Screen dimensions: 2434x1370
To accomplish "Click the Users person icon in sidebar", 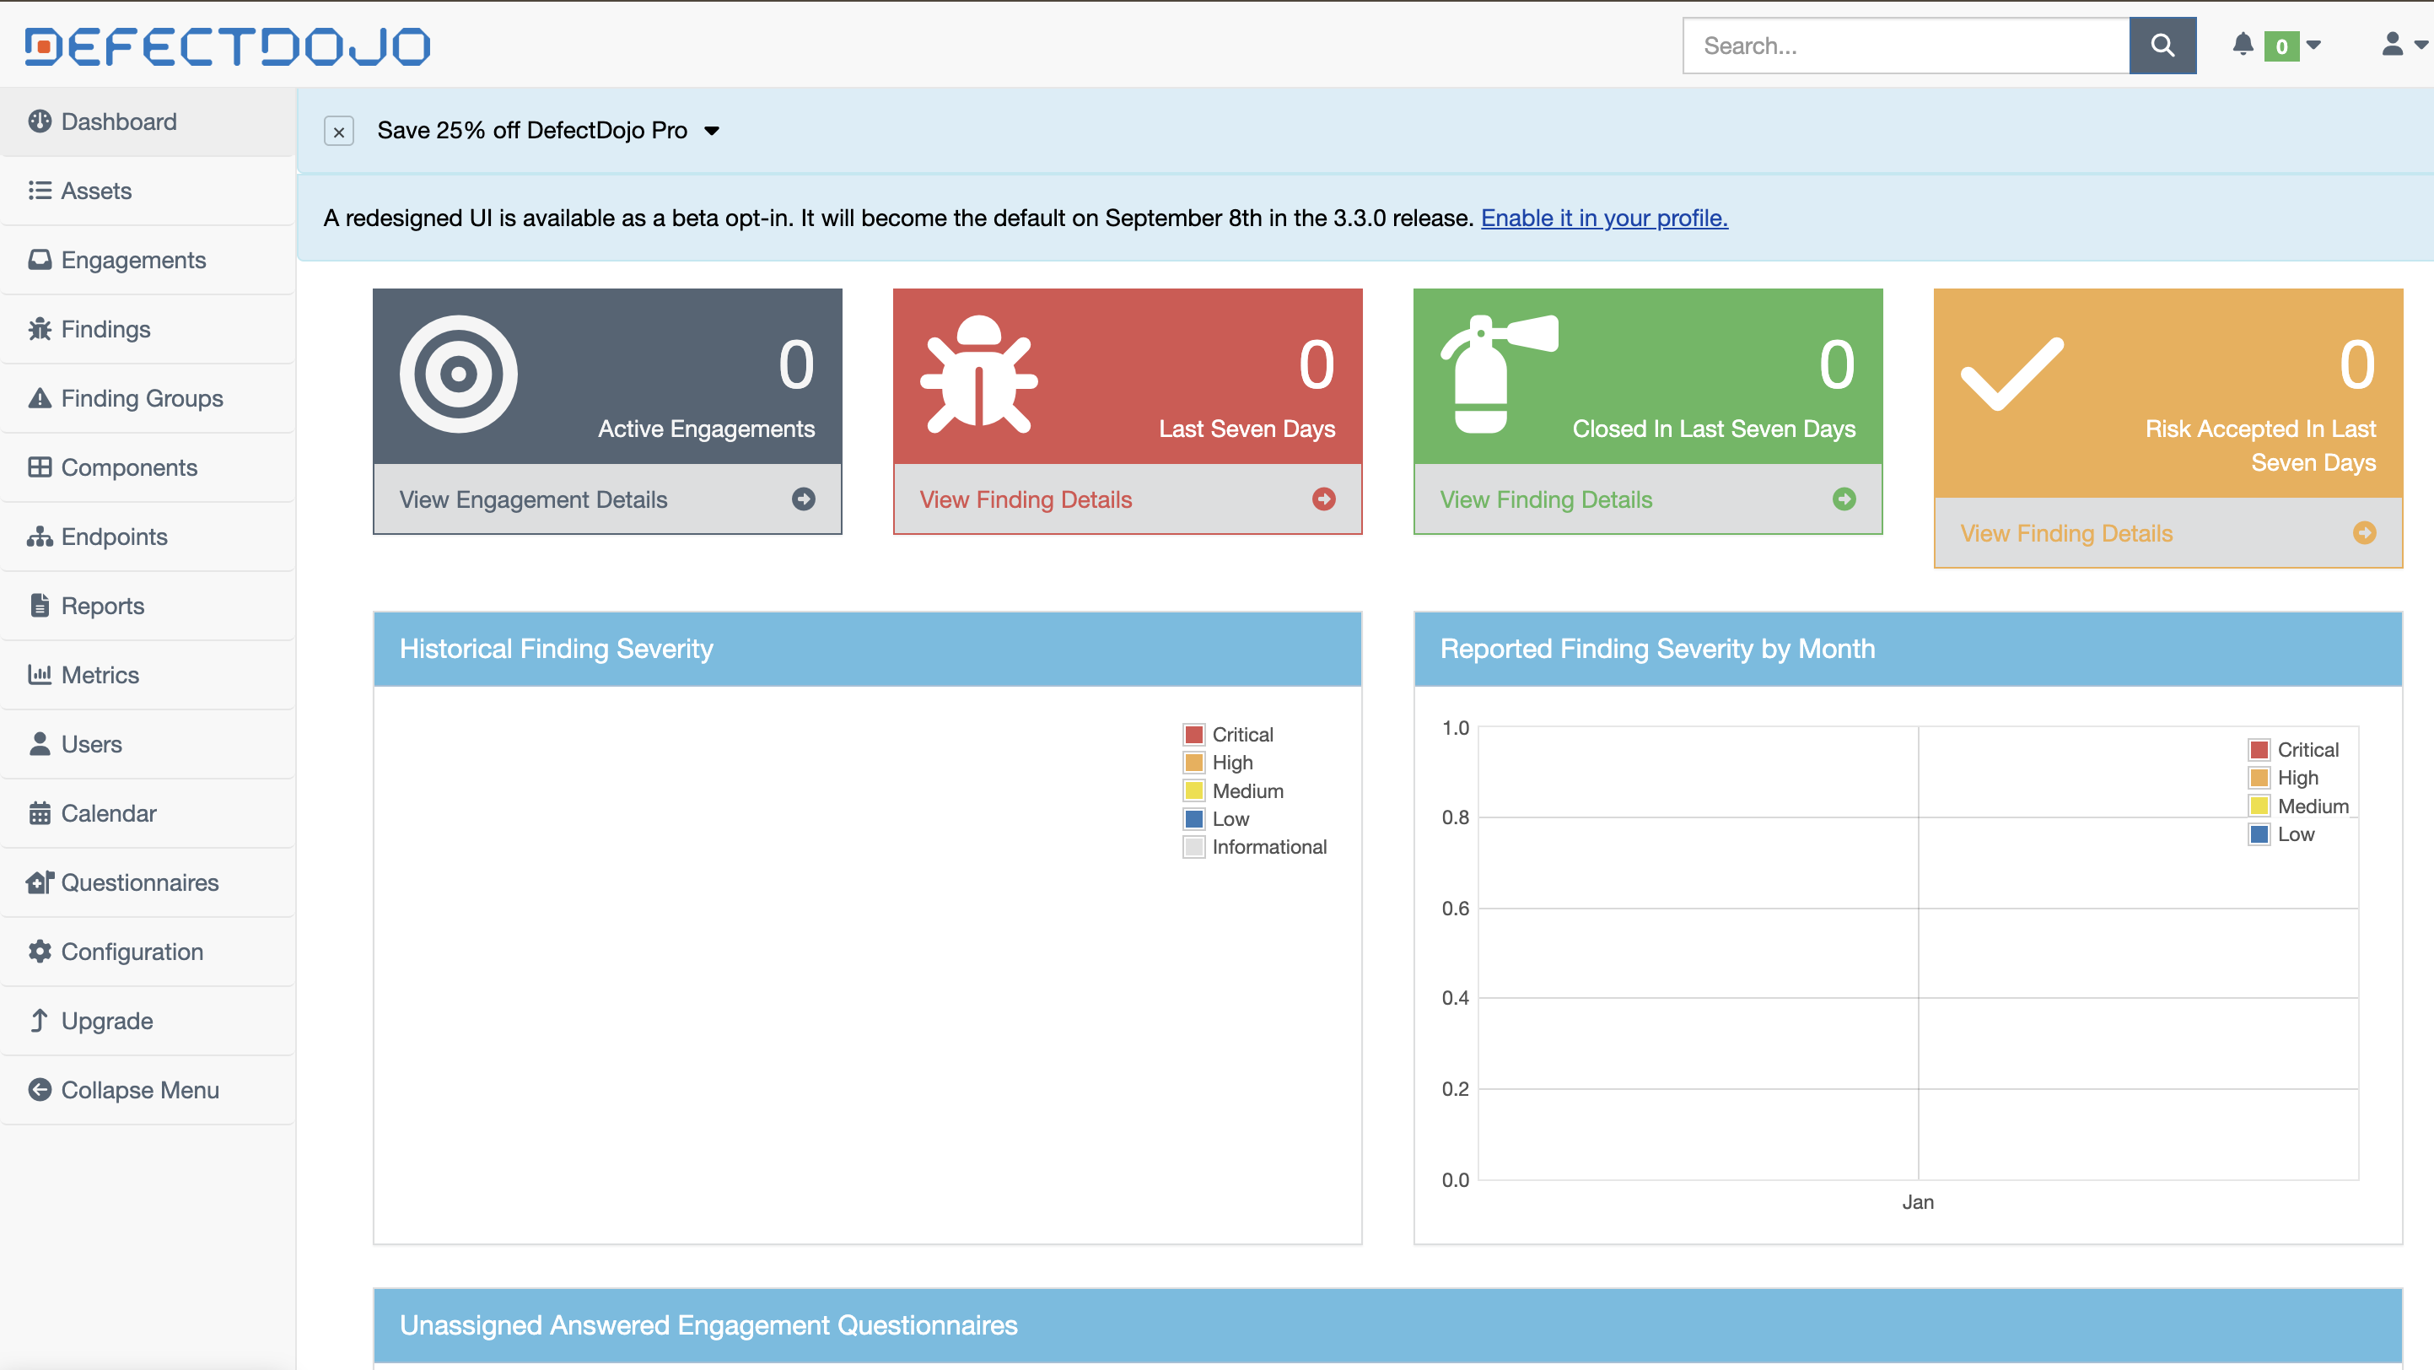I will pyautogui.click(x=40, y=743).
